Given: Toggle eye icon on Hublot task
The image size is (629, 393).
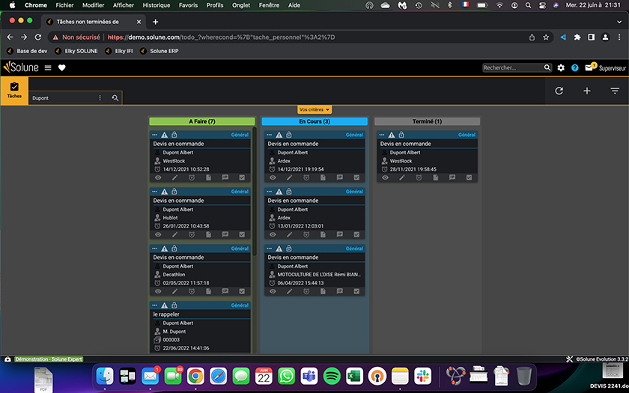Looking at the screenshot, I should click(158, 234).
